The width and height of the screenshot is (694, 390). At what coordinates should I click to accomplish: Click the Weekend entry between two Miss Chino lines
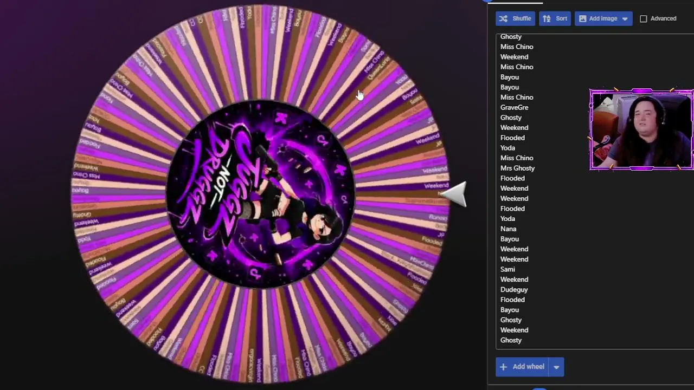pyautogui.click(x=515, y=57)
